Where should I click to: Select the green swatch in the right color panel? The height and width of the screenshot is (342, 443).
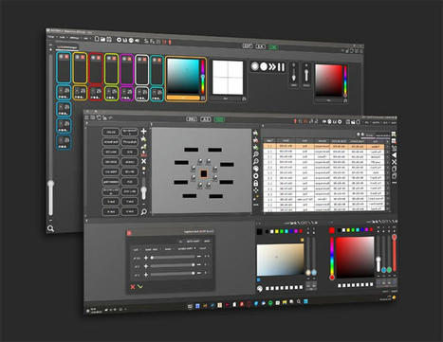point(353,230)
